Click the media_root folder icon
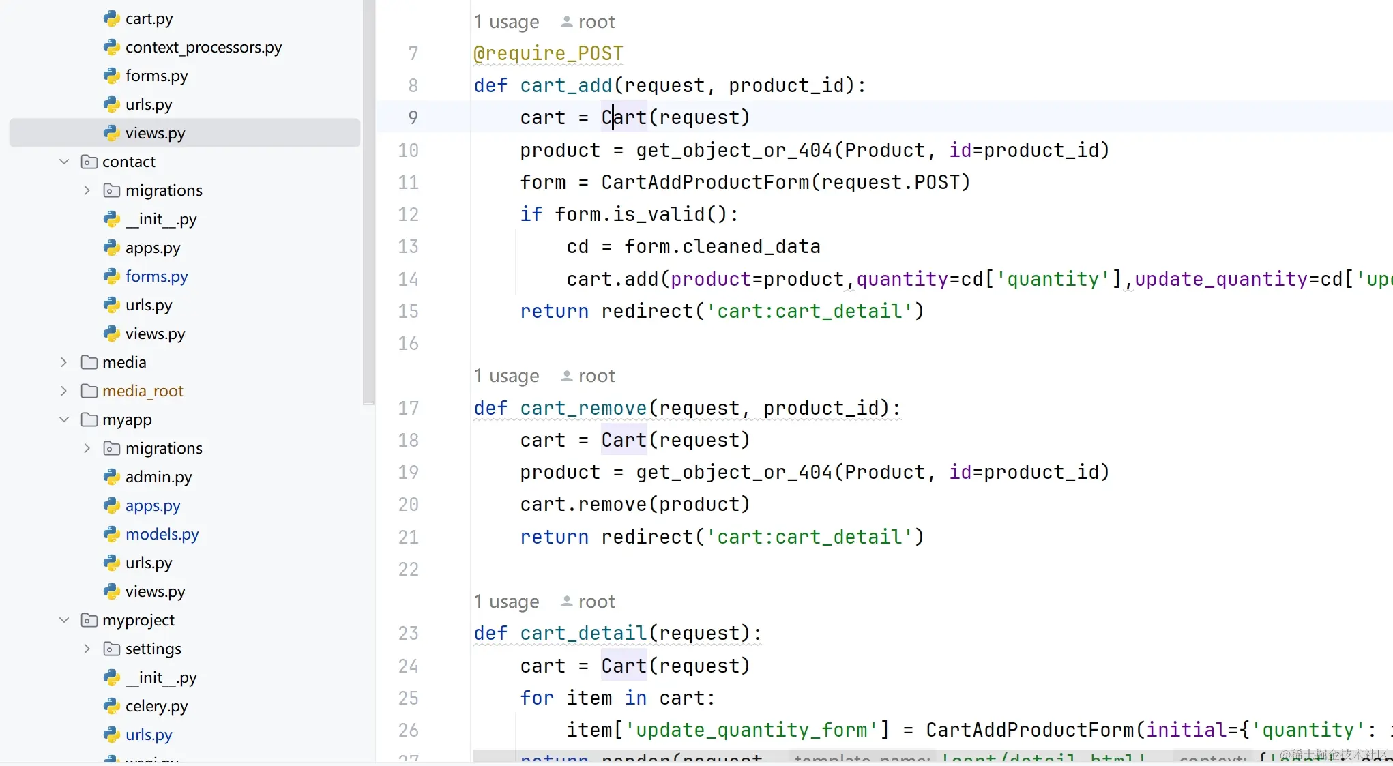1393x766 pixels. (x=89, y=391)
